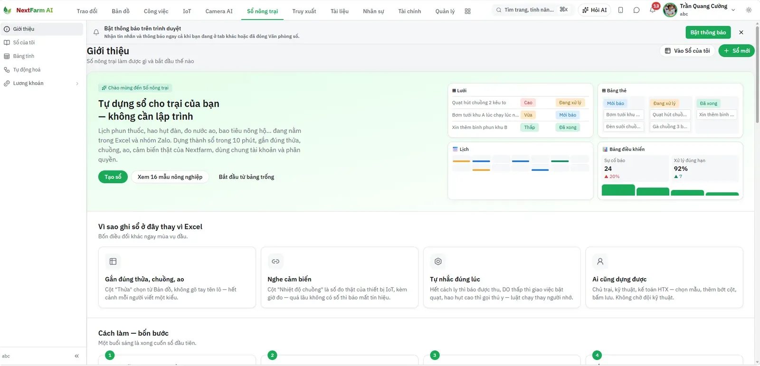Toggle the light/dark theme sun icon

[749, 10]
